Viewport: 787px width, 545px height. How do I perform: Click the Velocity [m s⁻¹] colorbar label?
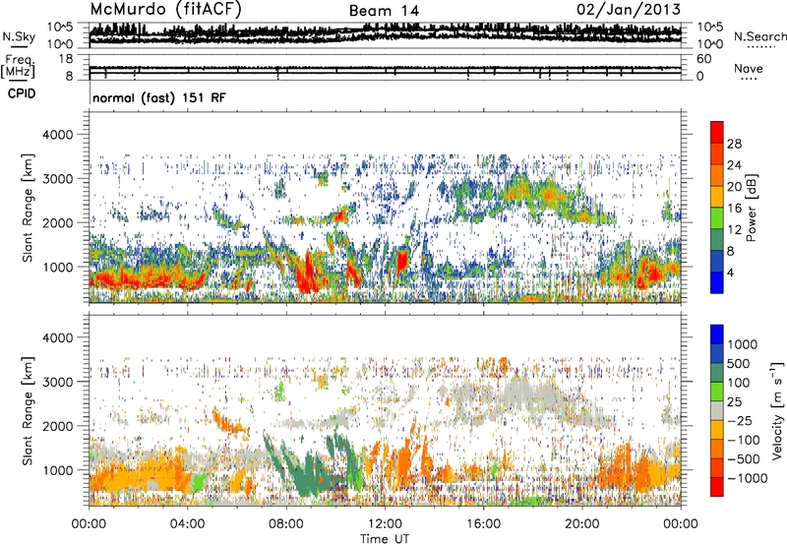(776, 410)
